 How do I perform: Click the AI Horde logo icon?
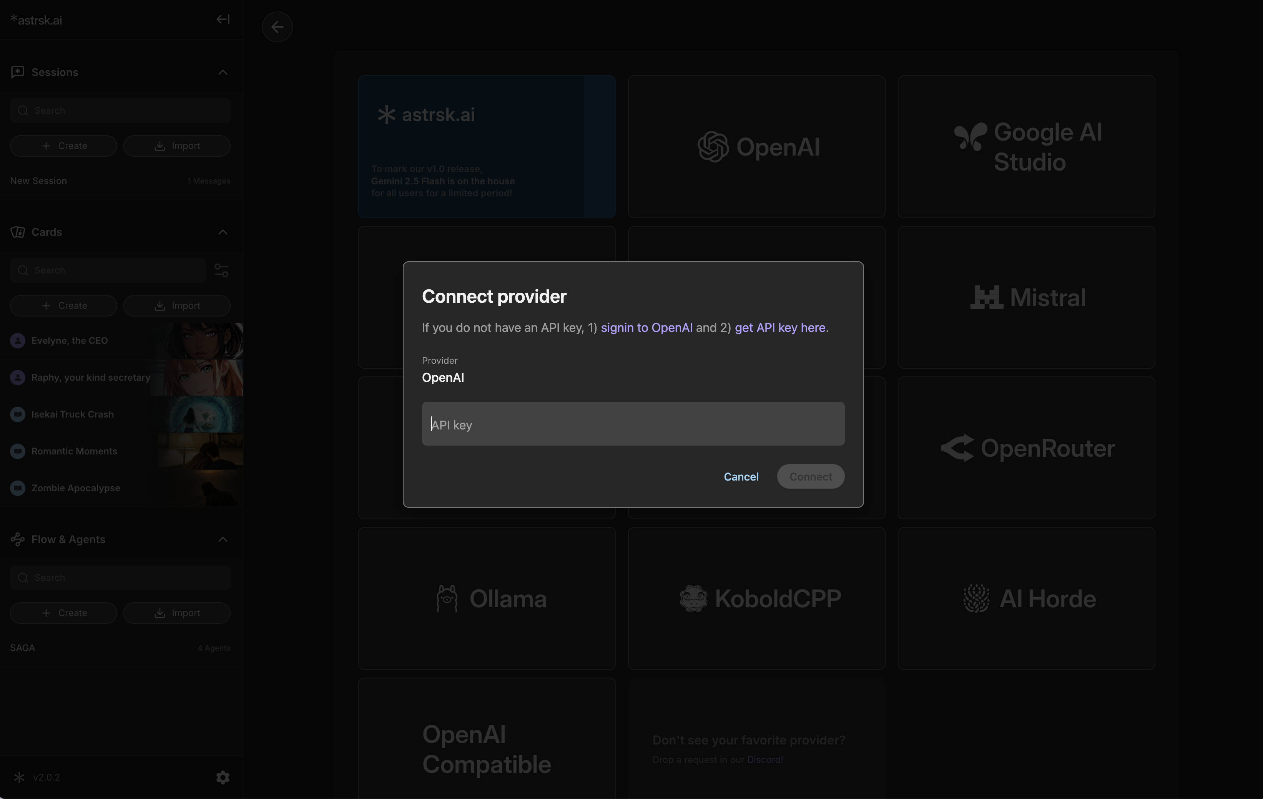click(976, 598)
